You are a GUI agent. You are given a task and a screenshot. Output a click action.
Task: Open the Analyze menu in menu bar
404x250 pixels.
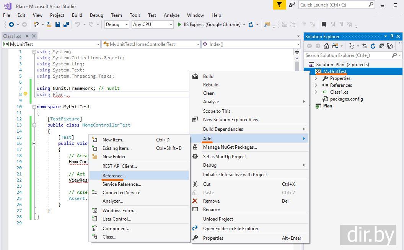(171, 15)
